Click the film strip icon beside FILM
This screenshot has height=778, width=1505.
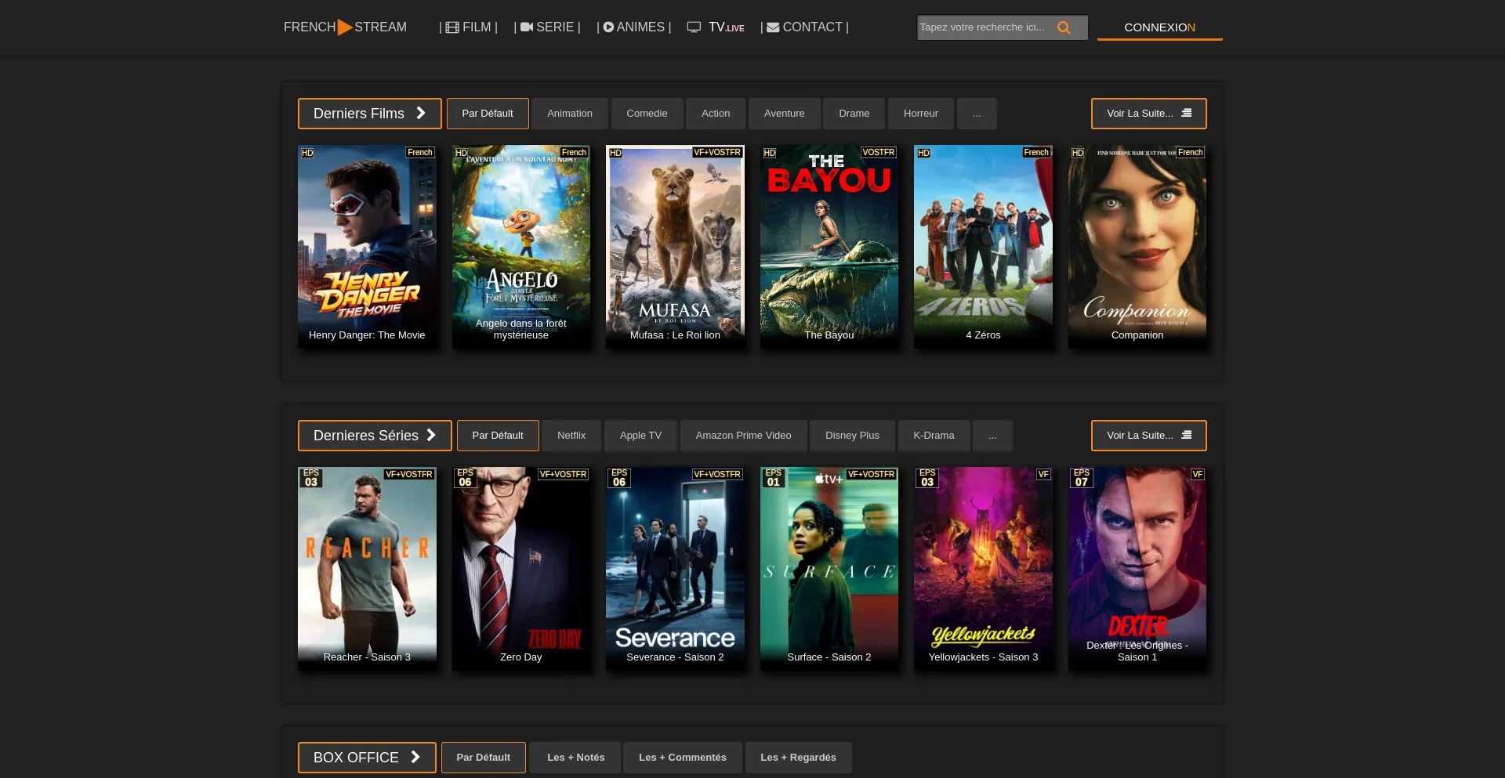452,27
